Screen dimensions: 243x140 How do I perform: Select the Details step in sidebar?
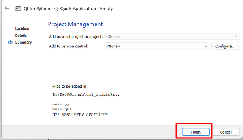click(21, 35)
